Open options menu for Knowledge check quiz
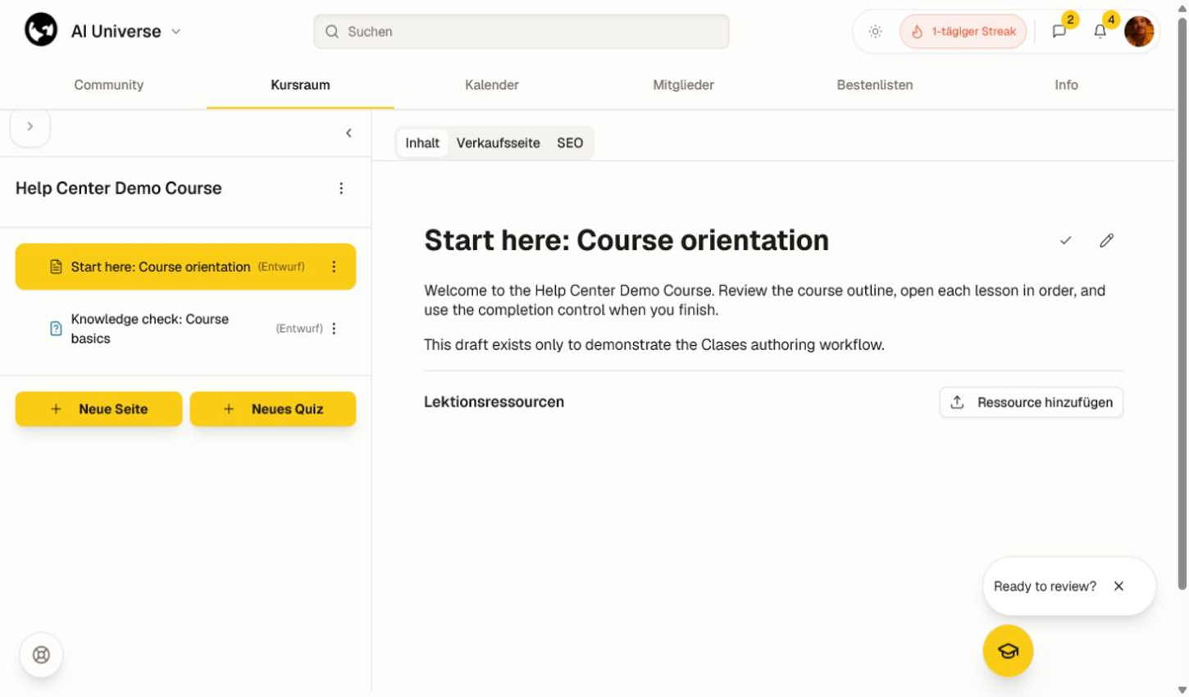This screenshot has height=697, width=1189. point(334,329)
